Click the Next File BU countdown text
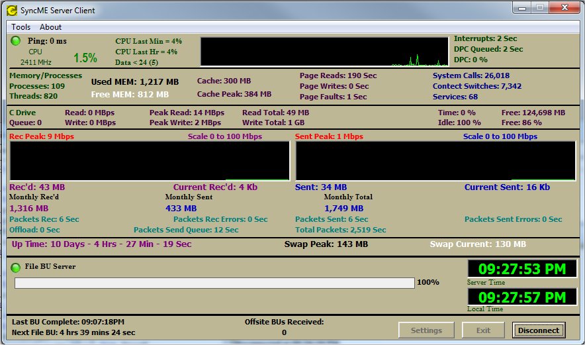The width and height of the screenshot is (585, 345). tap(73, 332)
